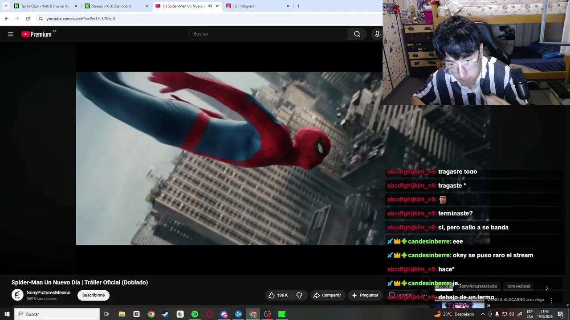
Task: Click the tray microphone icon
Action: [497, 314]
